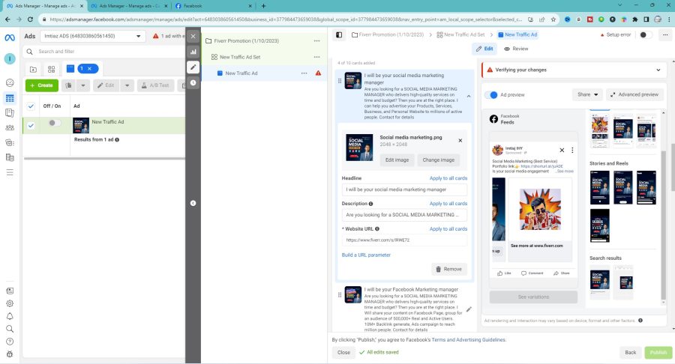This screenshot has width=675, height=364.
Task: Open Fiverr Promotion campaign three-dot menu
Action: pos(316,41)
